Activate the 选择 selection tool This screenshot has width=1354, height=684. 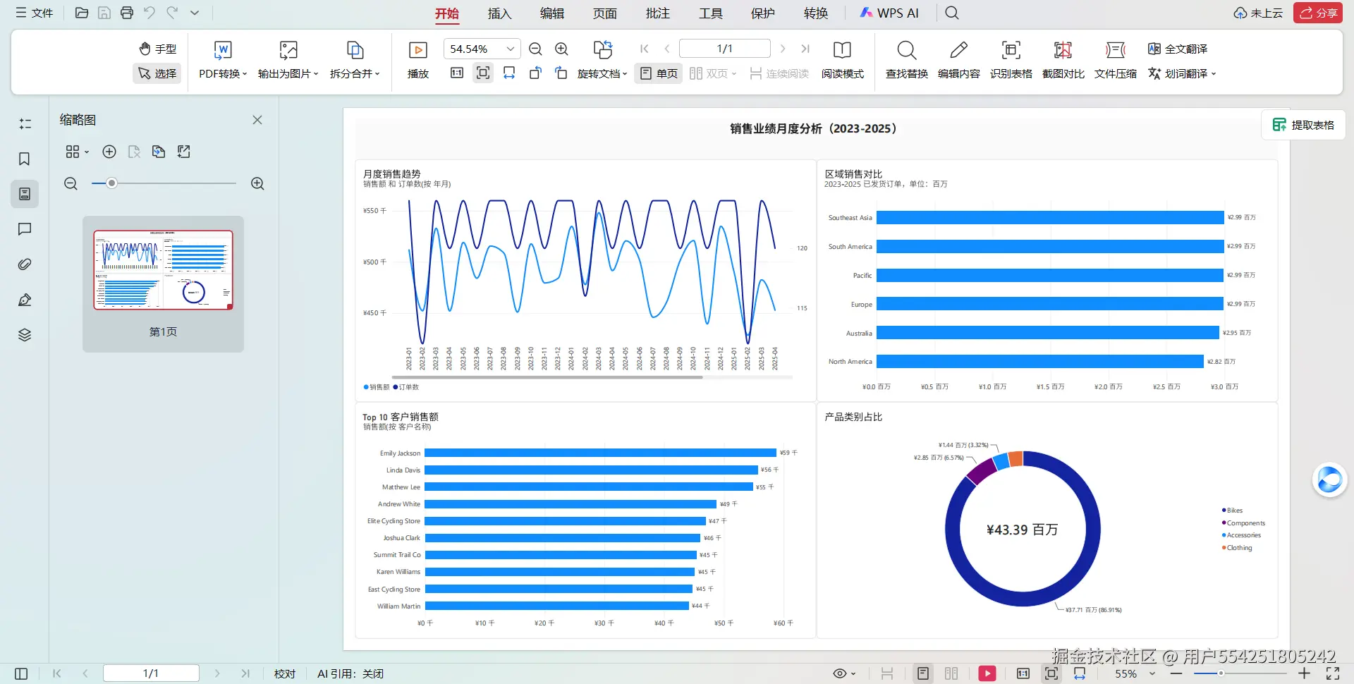coord(157,73)
